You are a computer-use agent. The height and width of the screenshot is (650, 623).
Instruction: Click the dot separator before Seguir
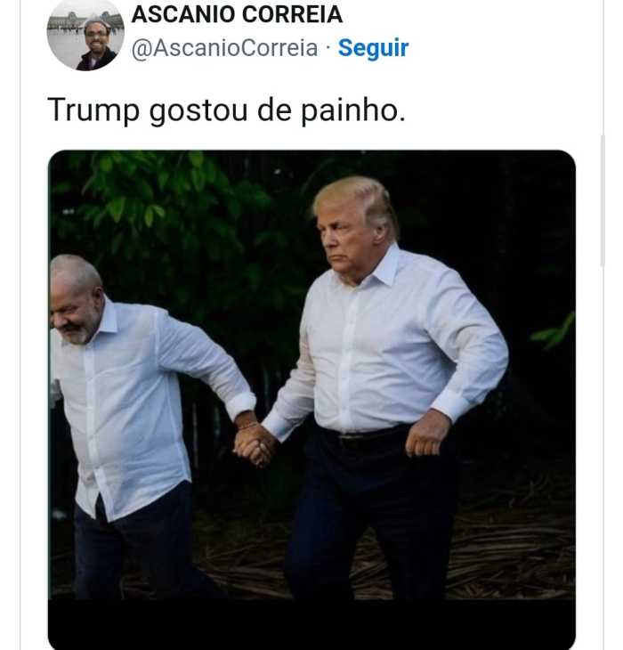328,48
